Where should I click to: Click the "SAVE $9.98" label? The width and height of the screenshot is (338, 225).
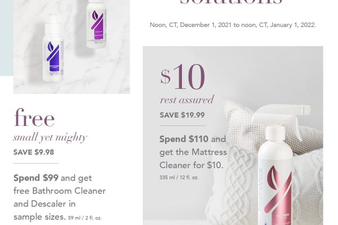(x=34, y=152)
